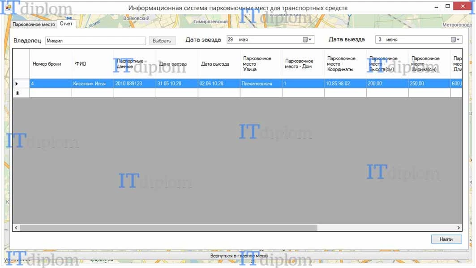Screen dimensions: 476x268
Task: Select the new row asterisk header
Action: [21, 93]
